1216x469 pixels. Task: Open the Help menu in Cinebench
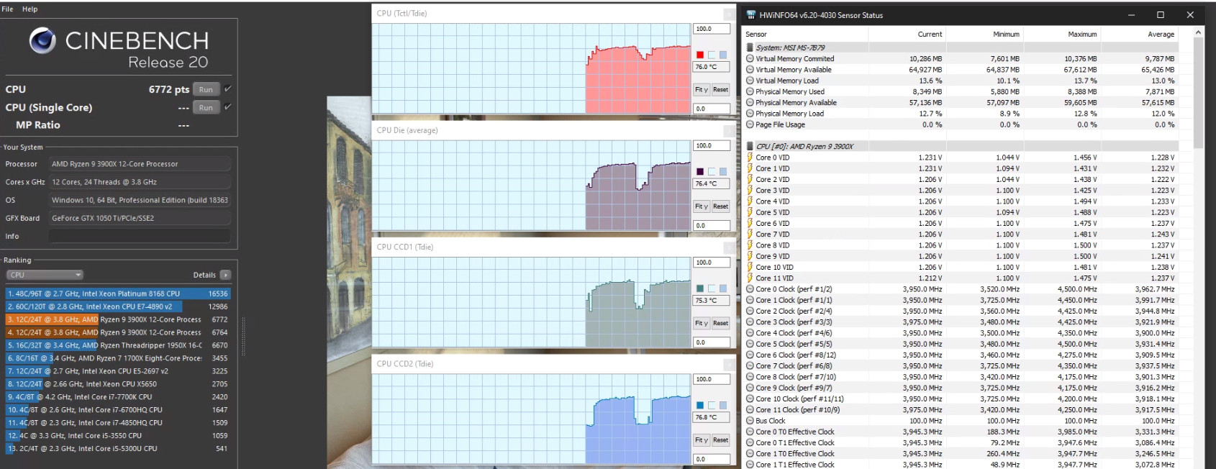click(x=30, y=9)
